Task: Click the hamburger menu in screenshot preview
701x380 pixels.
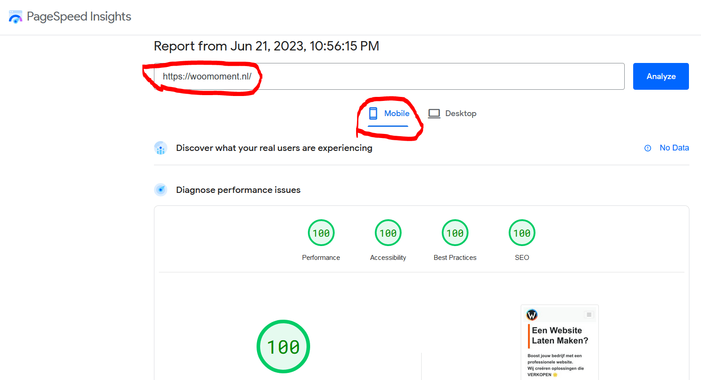Action: tap(589, 315)
